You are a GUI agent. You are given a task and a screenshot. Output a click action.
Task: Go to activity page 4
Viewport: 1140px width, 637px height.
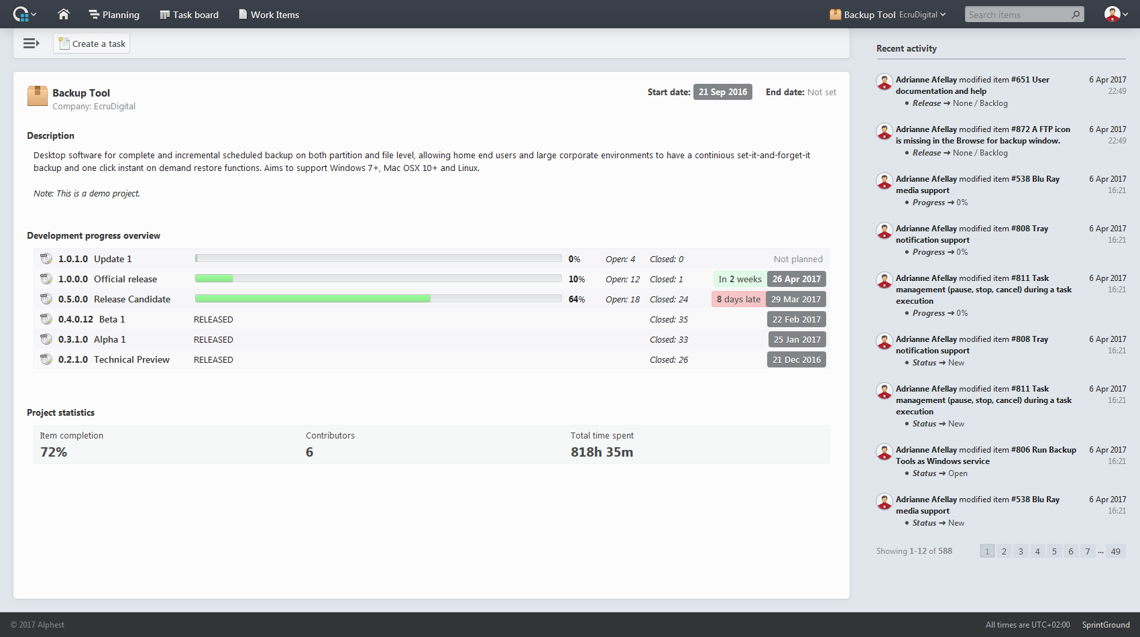[x=1037, y=551]
